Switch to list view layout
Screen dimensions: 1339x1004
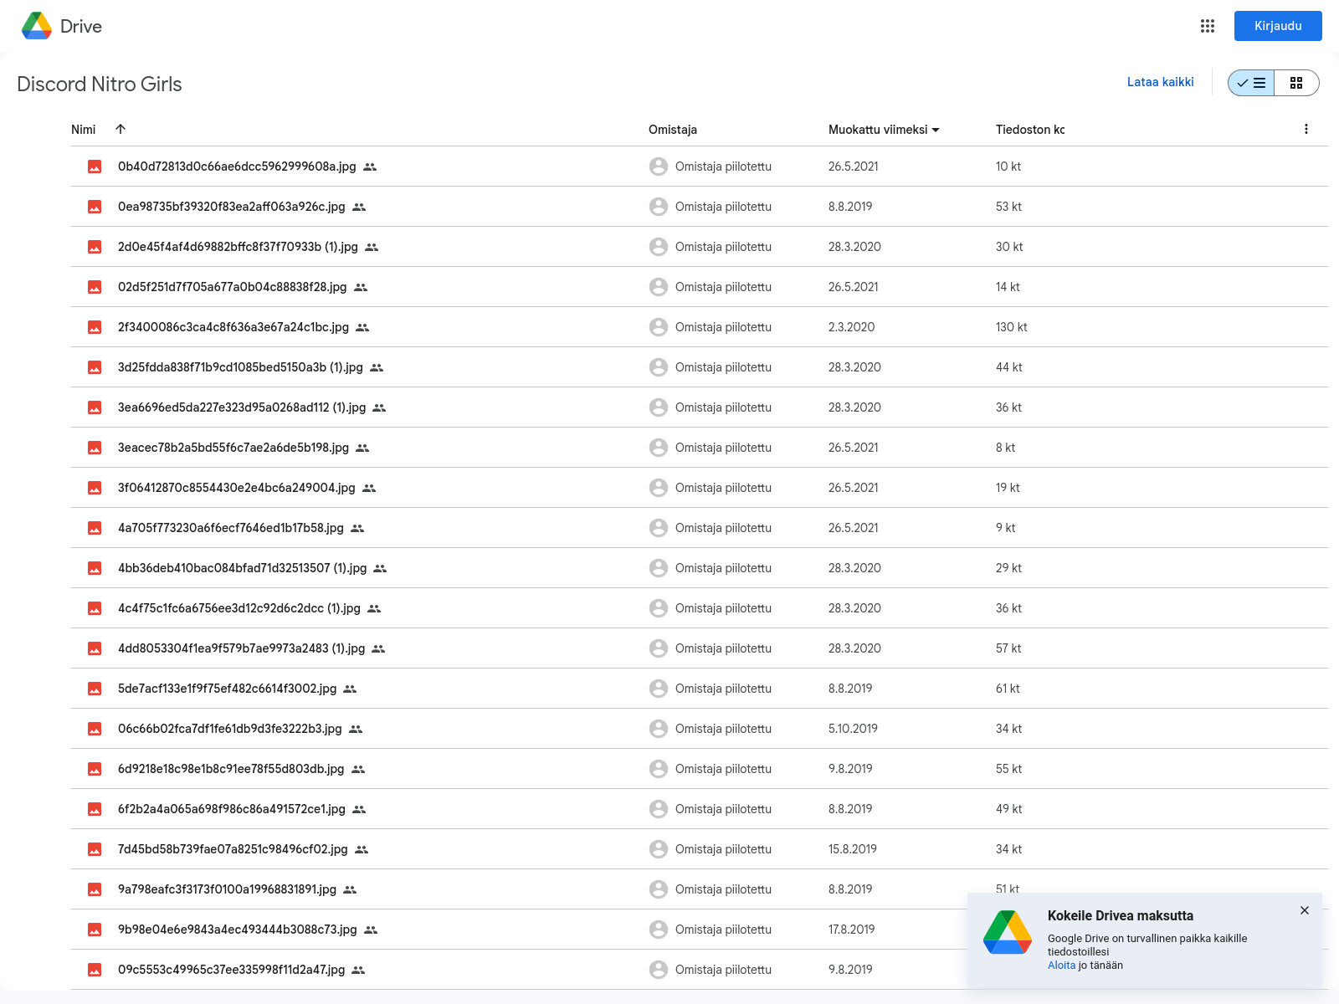[x=1251, y=83]
